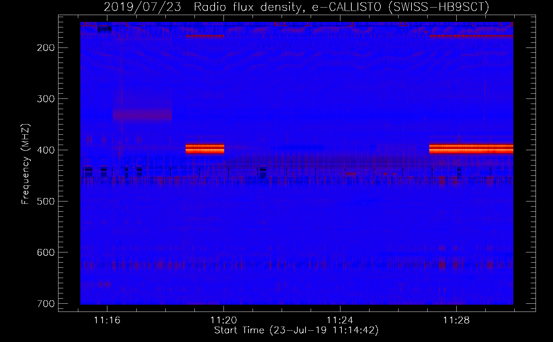553x342 pixels.
Task: Click the 700 frequency tick label
Action: (45, 304)
